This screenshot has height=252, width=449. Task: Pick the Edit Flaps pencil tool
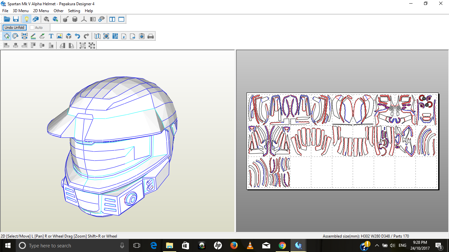point(33,36)
